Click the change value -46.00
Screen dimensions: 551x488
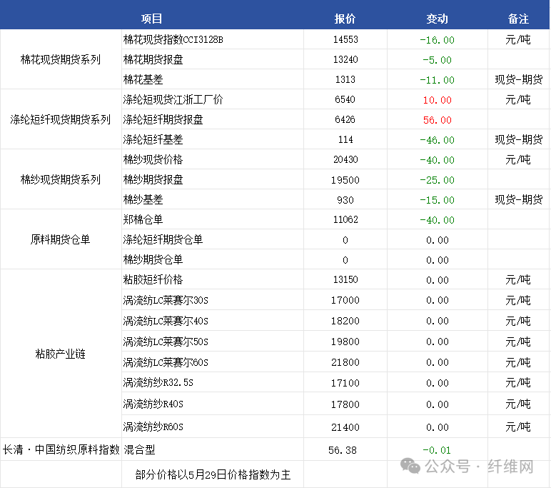[x=437, y=140]
